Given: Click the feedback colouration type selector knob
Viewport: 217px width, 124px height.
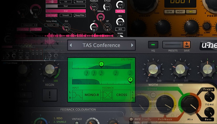Looking at the screenshot, I should click(41, 121).
